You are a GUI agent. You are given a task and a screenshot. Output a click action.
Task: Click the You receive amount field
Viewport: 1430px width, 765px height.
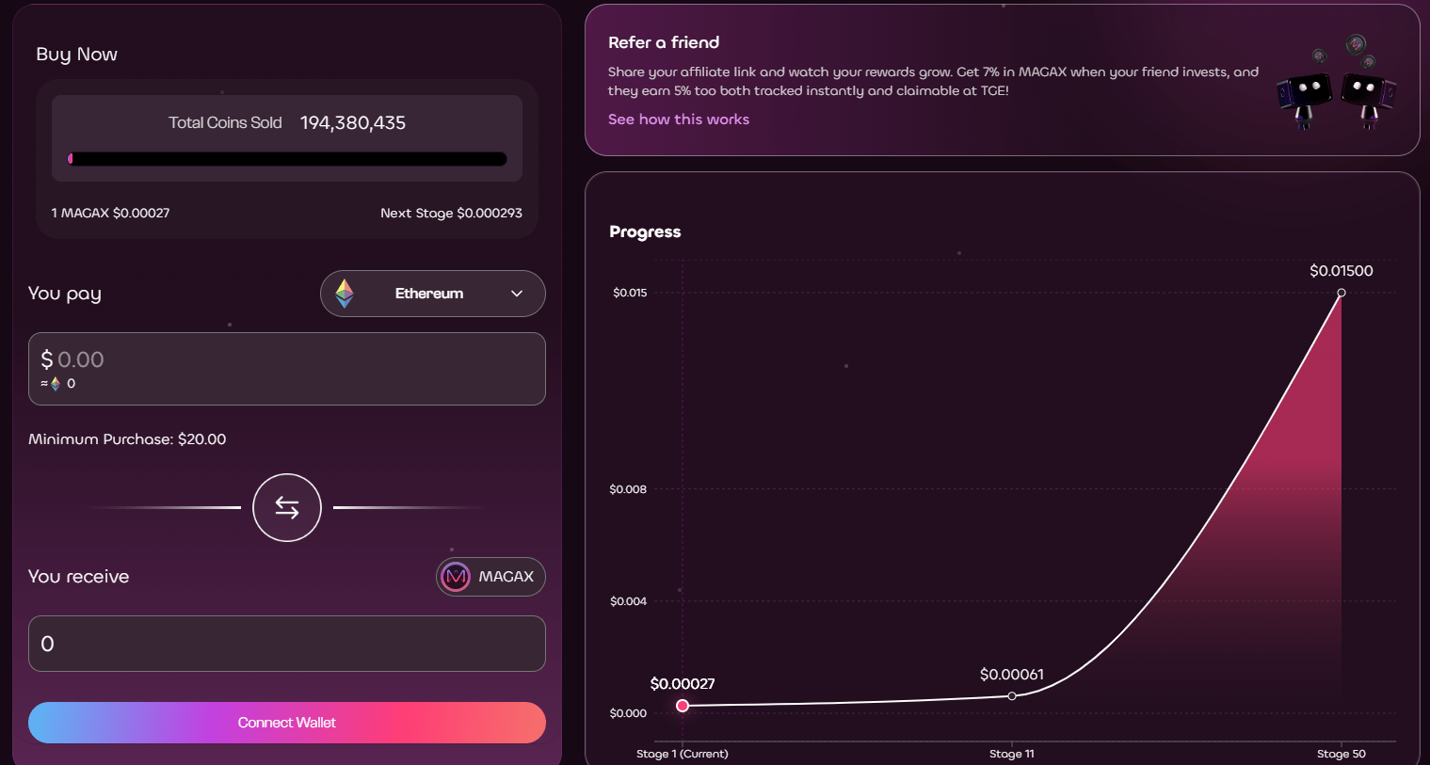(287, 644)
